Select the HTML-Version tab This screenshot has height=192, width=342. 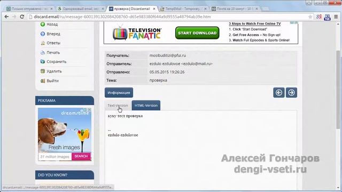click(146, 106)
